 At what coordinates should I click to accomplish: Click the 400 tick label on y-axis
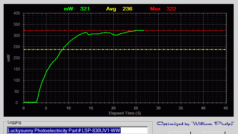[x=17, y=13]
